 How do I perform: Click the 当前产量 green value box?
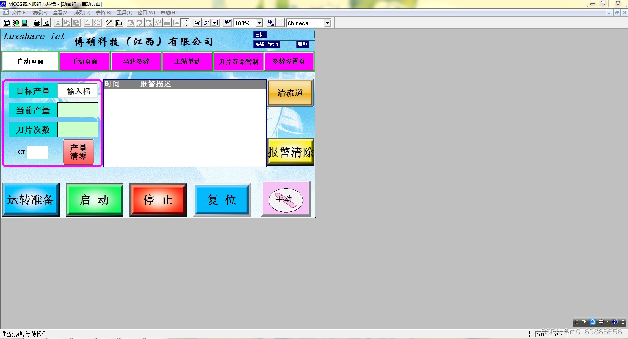78,110
